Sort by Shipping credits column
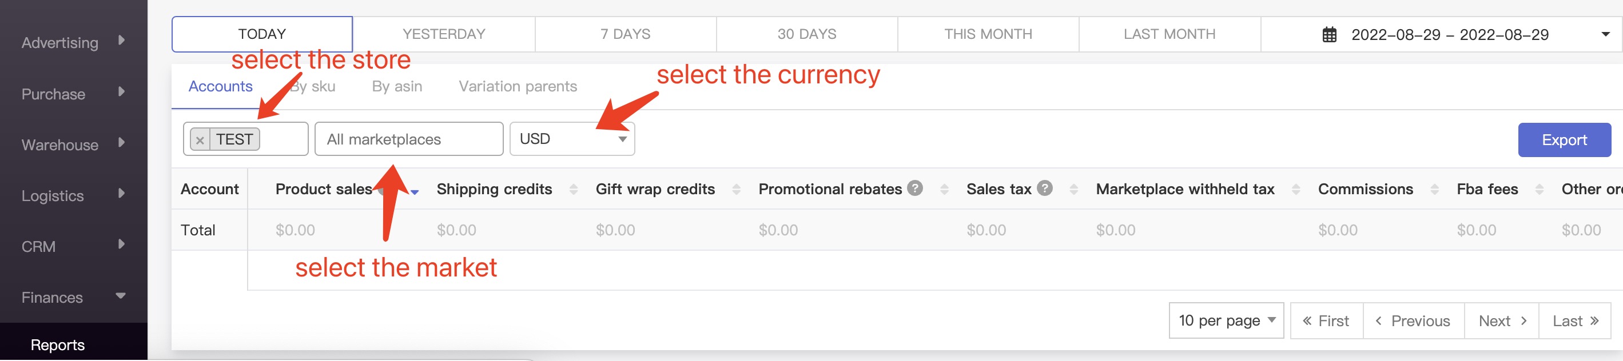The height and width of the screenshot is (361, 1623). [574, 189]
